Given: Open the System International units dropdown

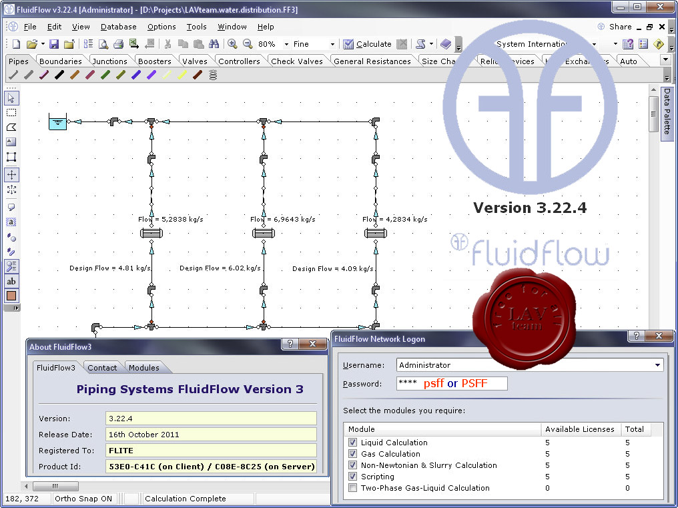Looking at the screenshot, I should 594,44.
